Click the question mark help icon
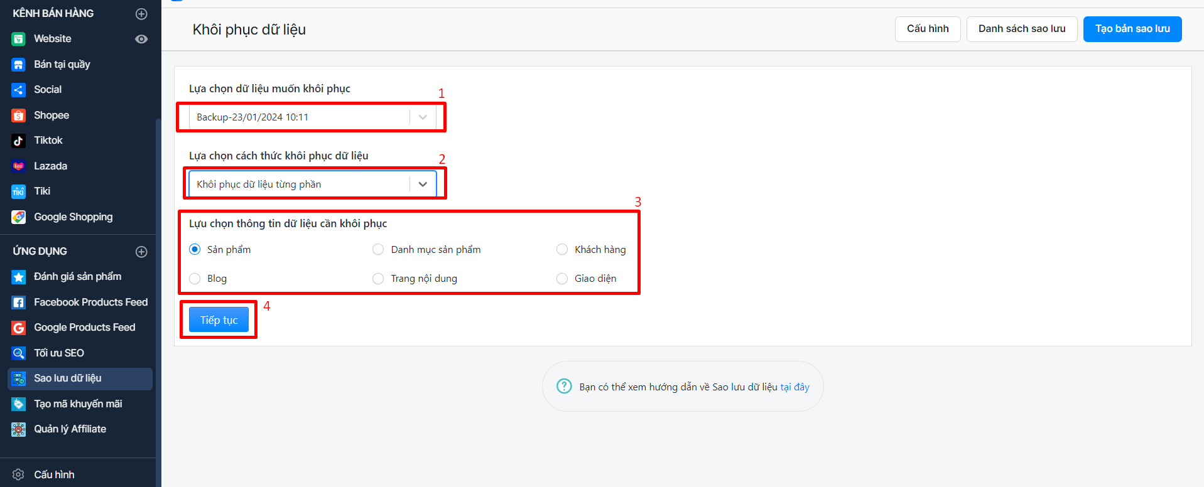The image size is (1204, 487). pos(564,386)
